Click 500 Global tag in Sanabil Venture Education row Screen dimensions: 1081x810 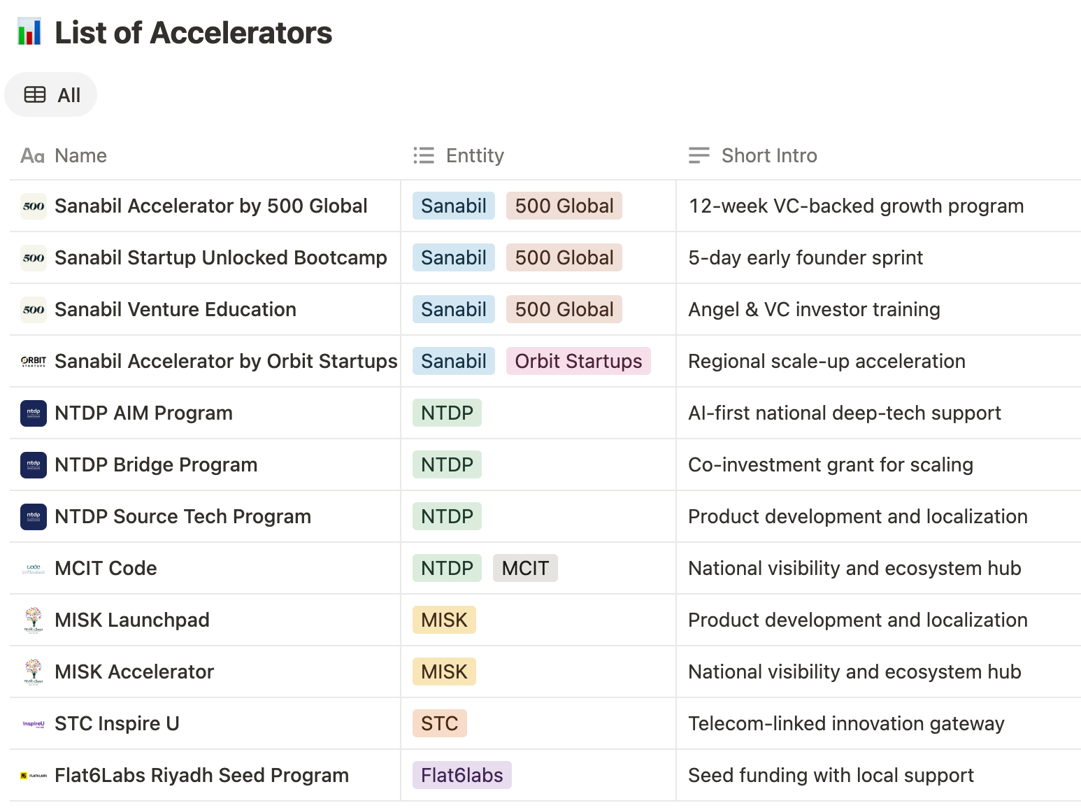[x=564, y=310]
